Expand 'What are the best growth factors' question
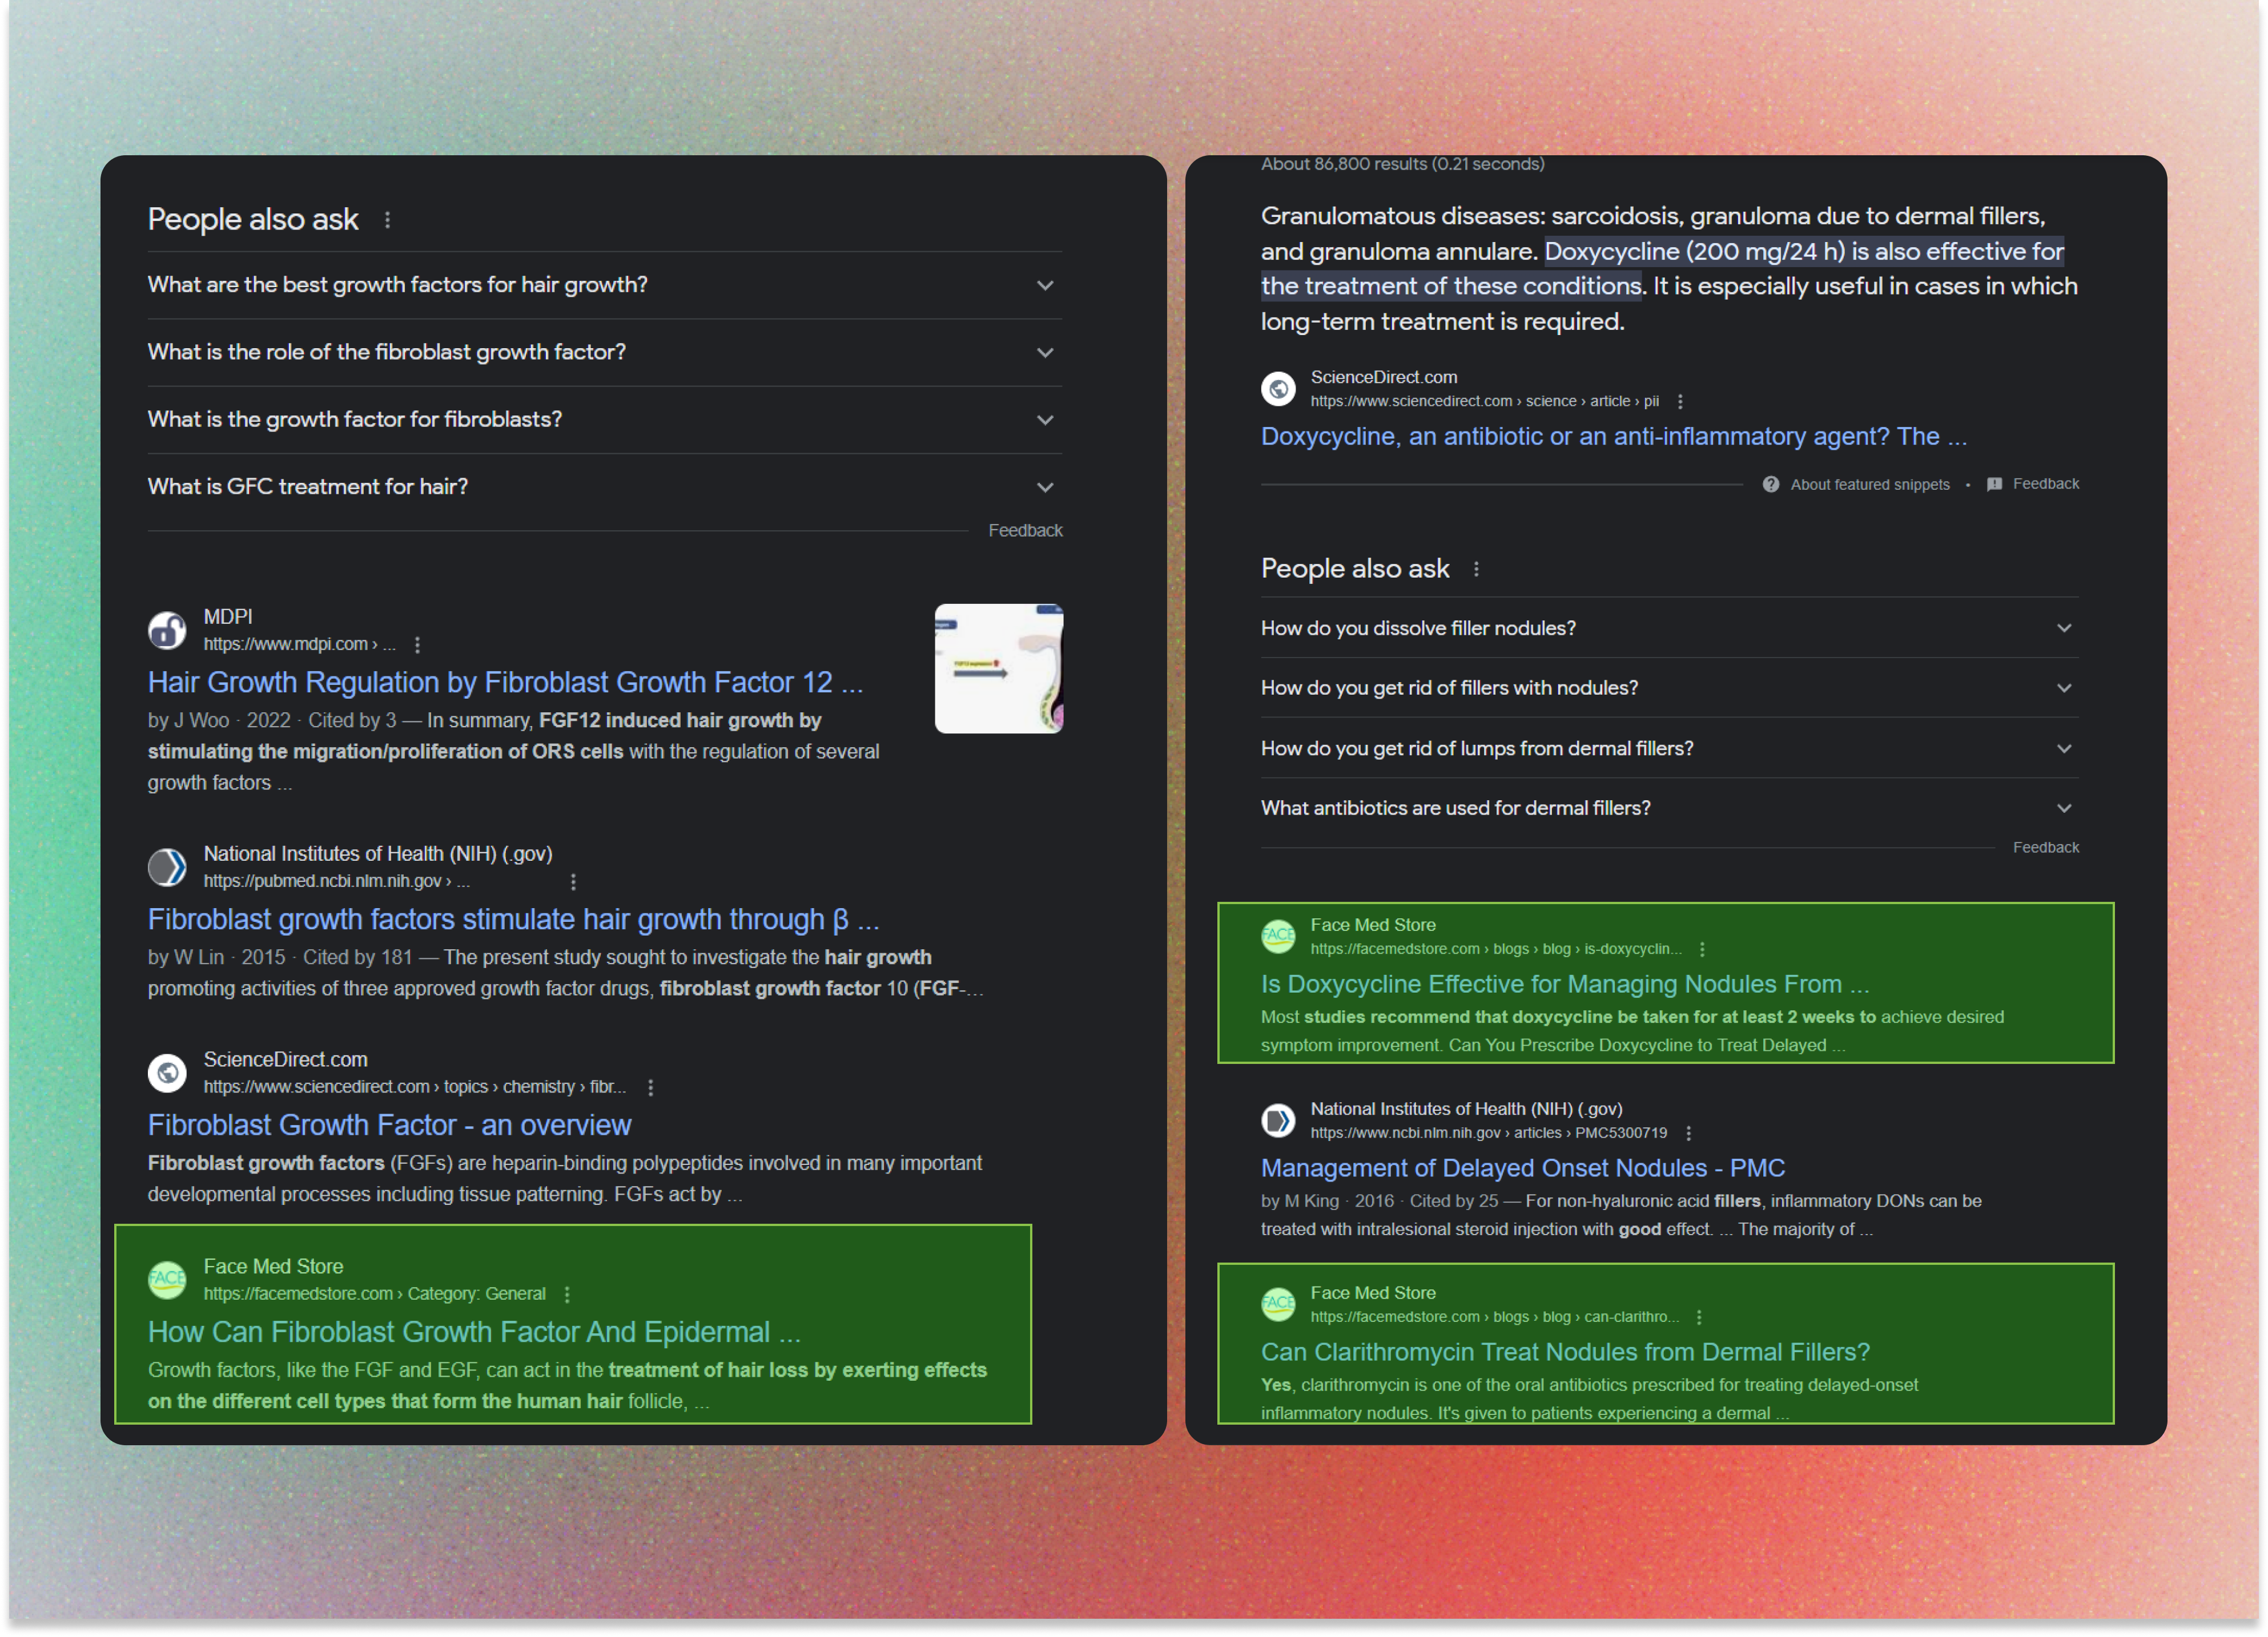 point(1045,286)
